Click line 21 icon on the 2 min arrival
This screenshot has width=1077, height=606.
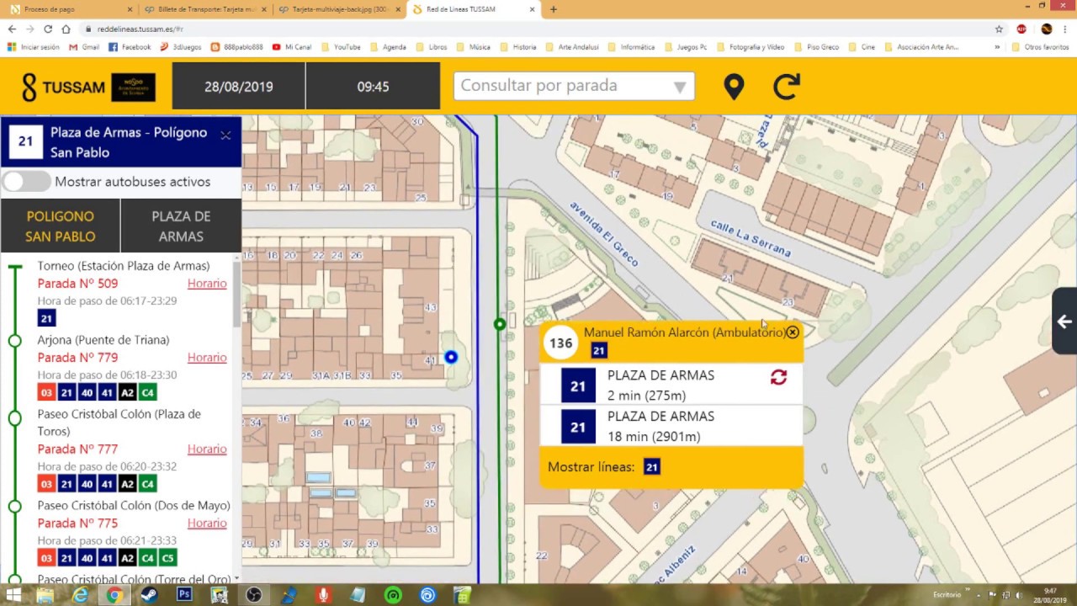pyautogui.click(x=578, y=386)
